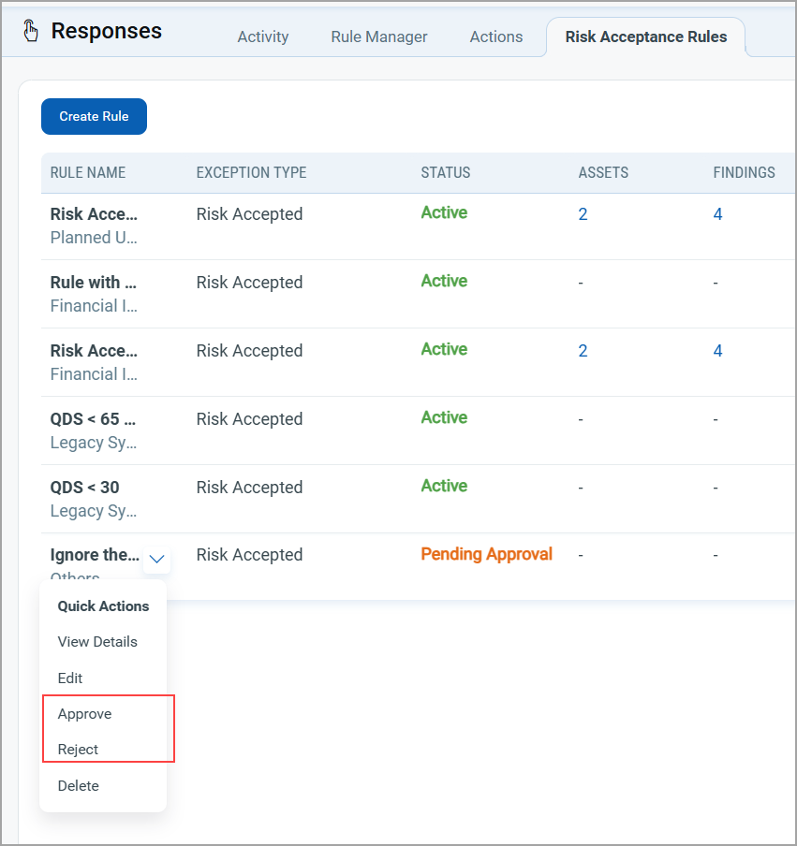Select the Risk Acceptance Rules tab
This screenshot has width=797, height=846.
(x=646, y=37)
